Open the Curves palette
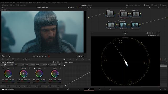This screenshot has width=168, height=94. [x=64, y=60]
